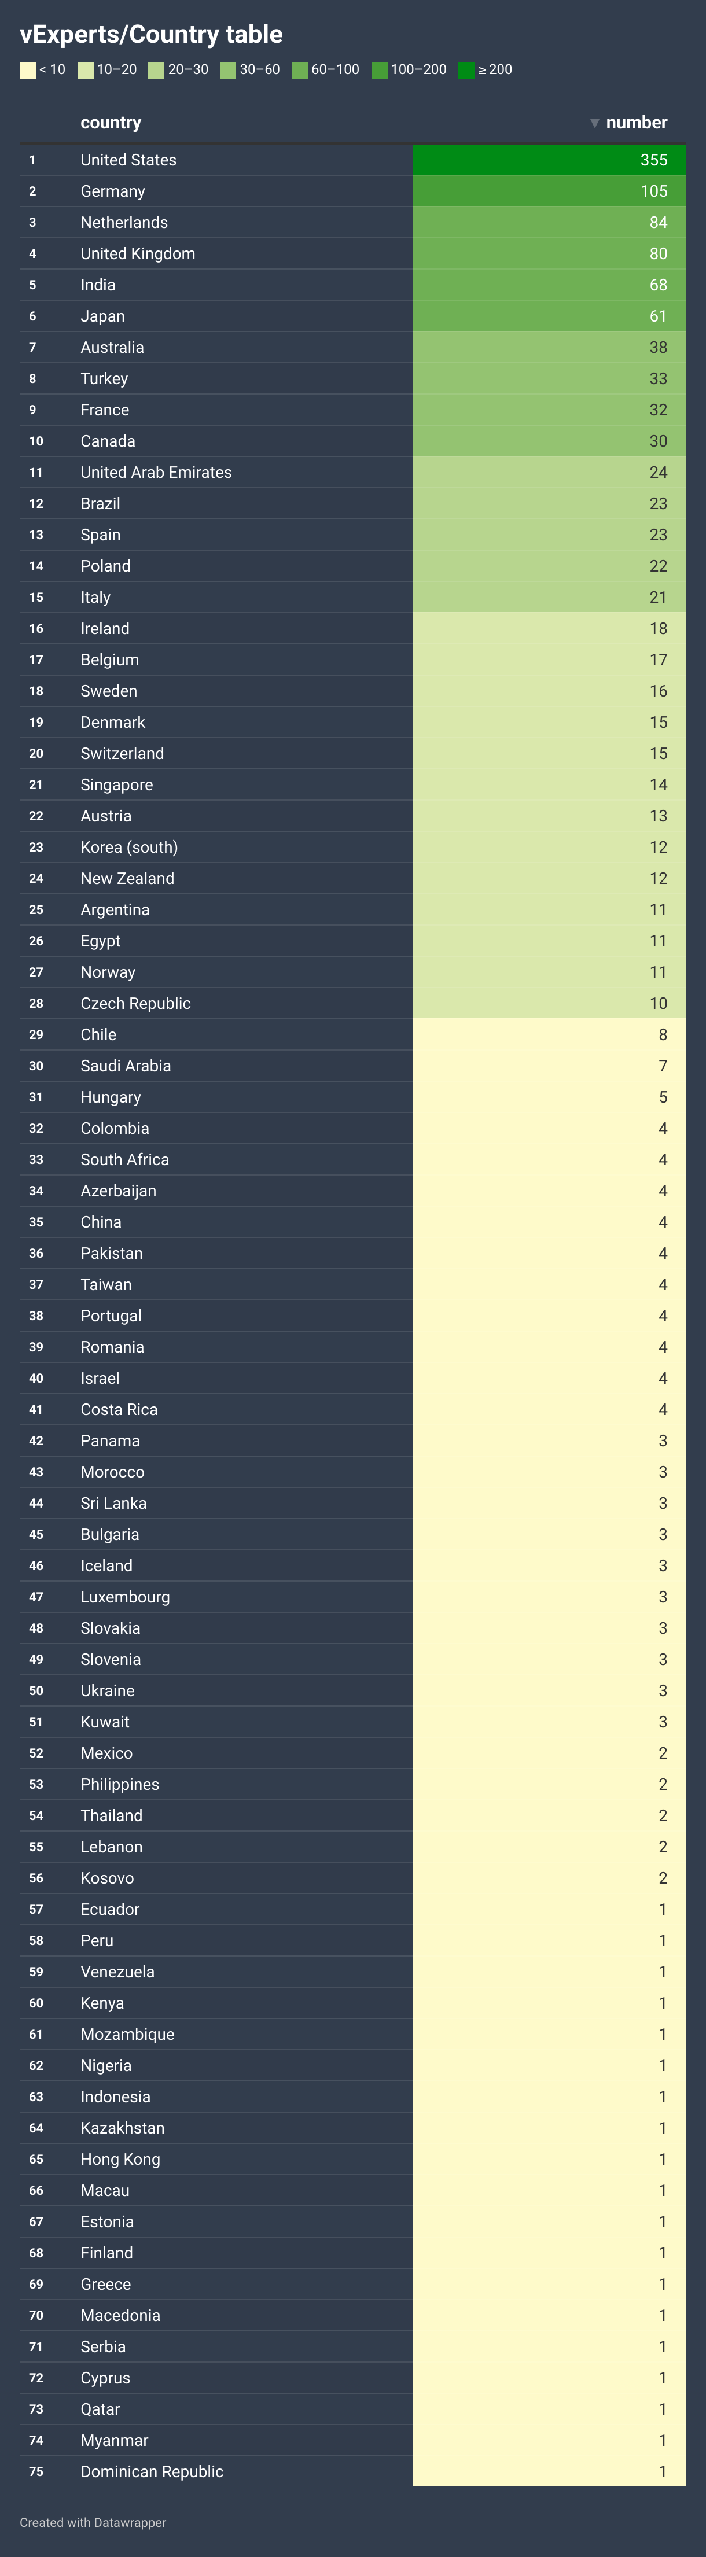Click the Czech Republic value cell 10
706x2557 pixels.
click(549, 1003)
